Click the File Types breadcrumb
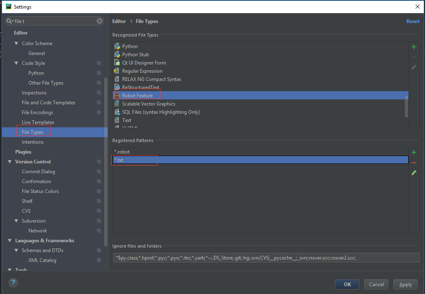Screen dimensions: 425x294 [x=146, y=21]
